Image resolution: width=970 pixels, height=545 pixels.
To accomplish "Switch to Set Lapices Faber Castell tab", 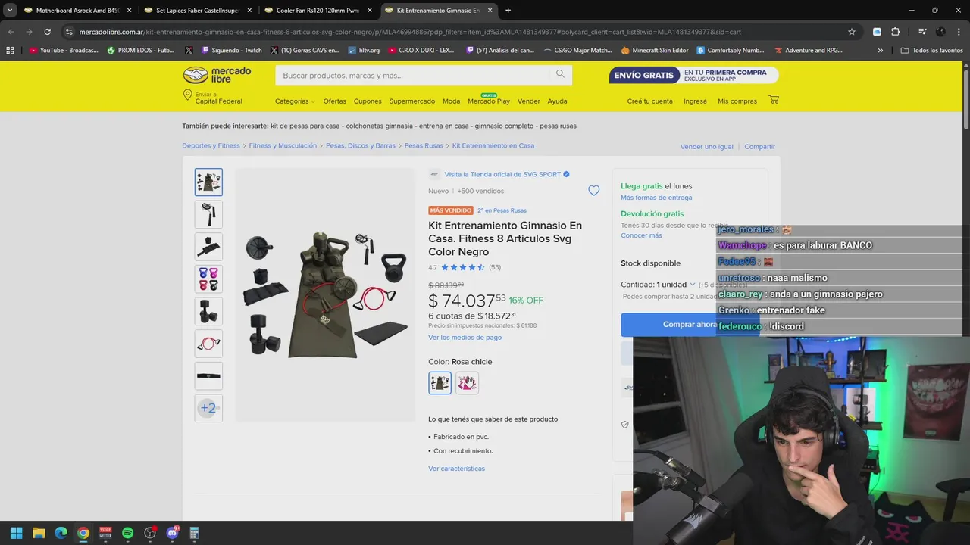I will (196, 11).
